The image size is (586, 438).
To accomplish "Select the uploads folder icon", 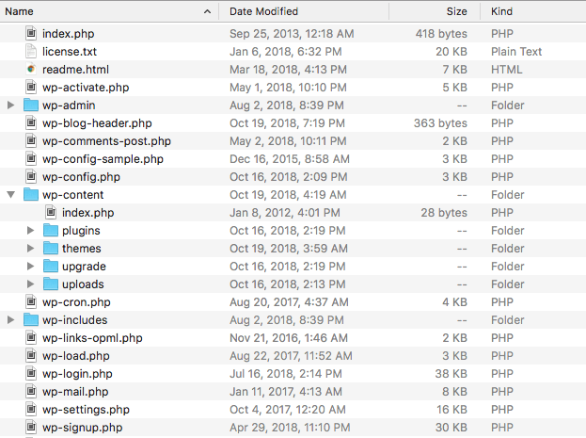I will (x=51, y=284).
